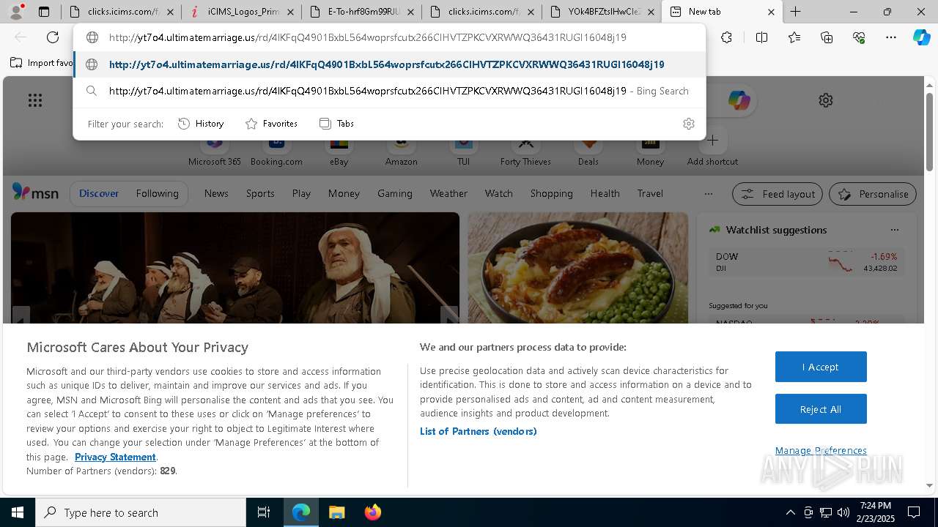Click the address bar URL field
The width and height of the screenshot is (938, 527).
[390, 37]
